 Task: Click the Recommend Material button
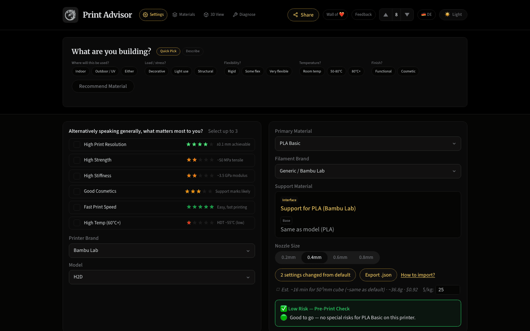pyautogui.click(x=103, y=86)
